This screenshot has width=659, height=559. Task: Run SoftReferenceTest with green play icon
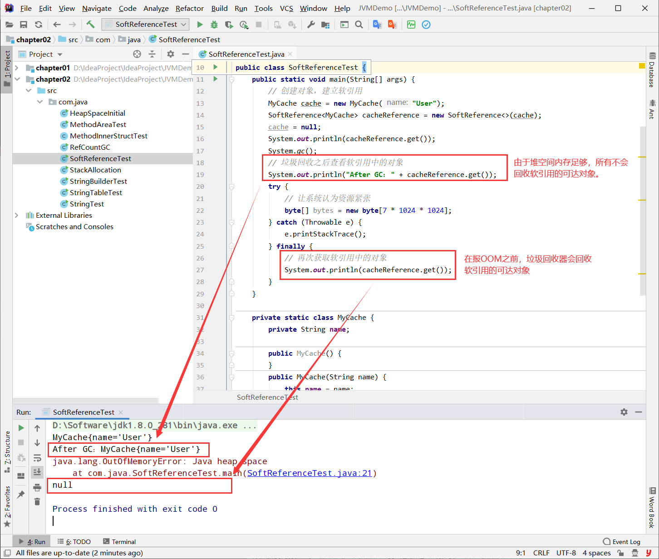pos(200,25)
